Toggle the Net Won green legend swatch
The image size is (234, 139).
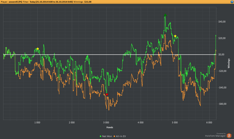100,136
